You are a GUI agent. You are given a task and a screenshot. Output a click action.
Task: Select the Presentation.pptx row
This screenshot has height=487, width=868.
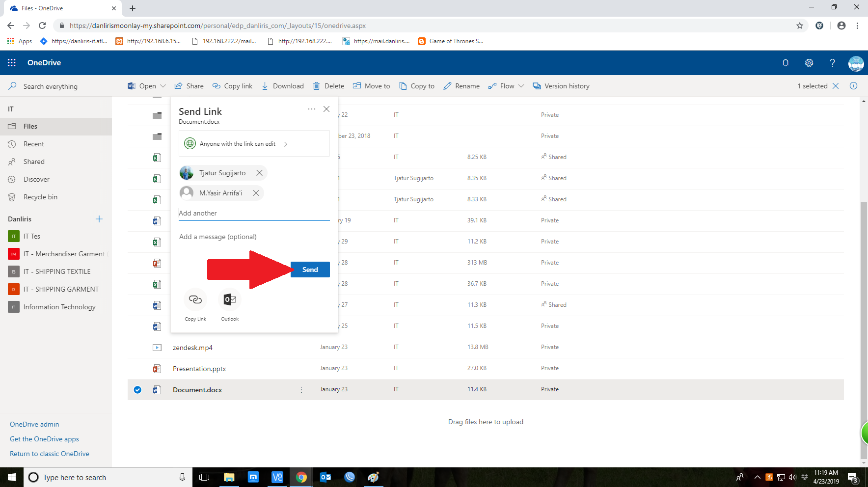pyautogui.click(x=199, y=368)
